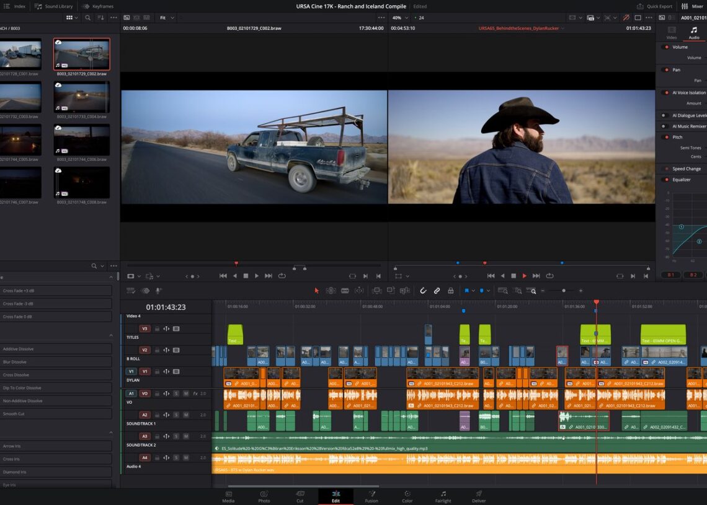
Task: Toggle loop playback in timeline viewer
Action: (x=549, y=276)
